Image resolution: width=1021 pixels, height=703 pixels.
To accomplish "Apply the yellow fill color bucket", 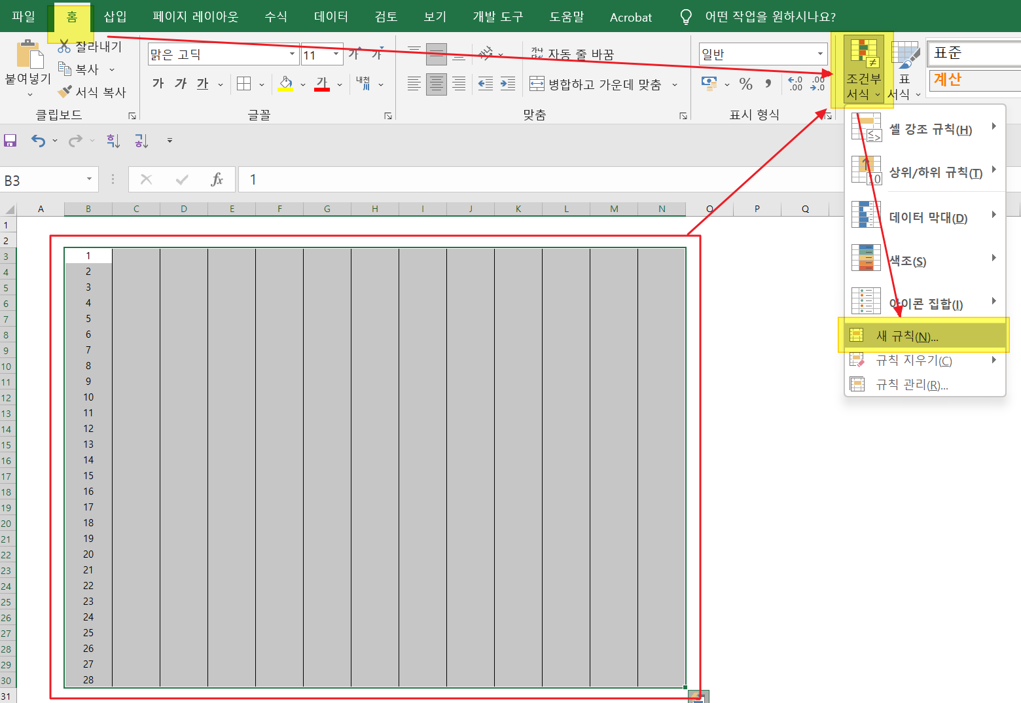I will [x=285, y=83].
